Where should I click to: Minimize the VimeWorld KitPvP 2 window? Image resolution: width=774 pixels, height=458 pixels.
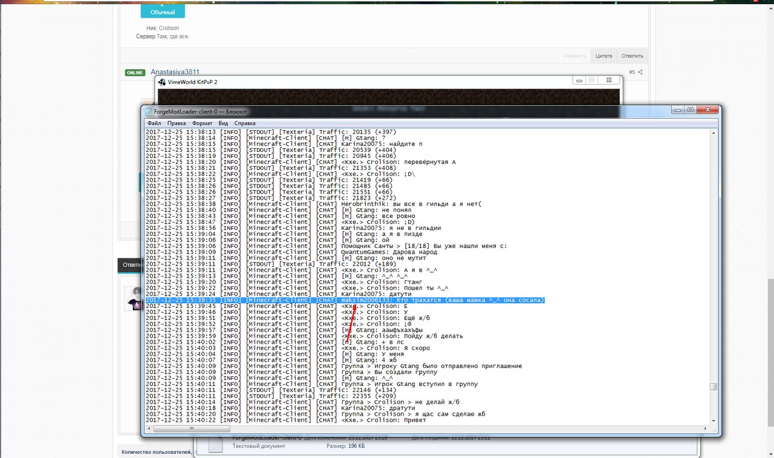pyautogui.click(x=579, y=80)
